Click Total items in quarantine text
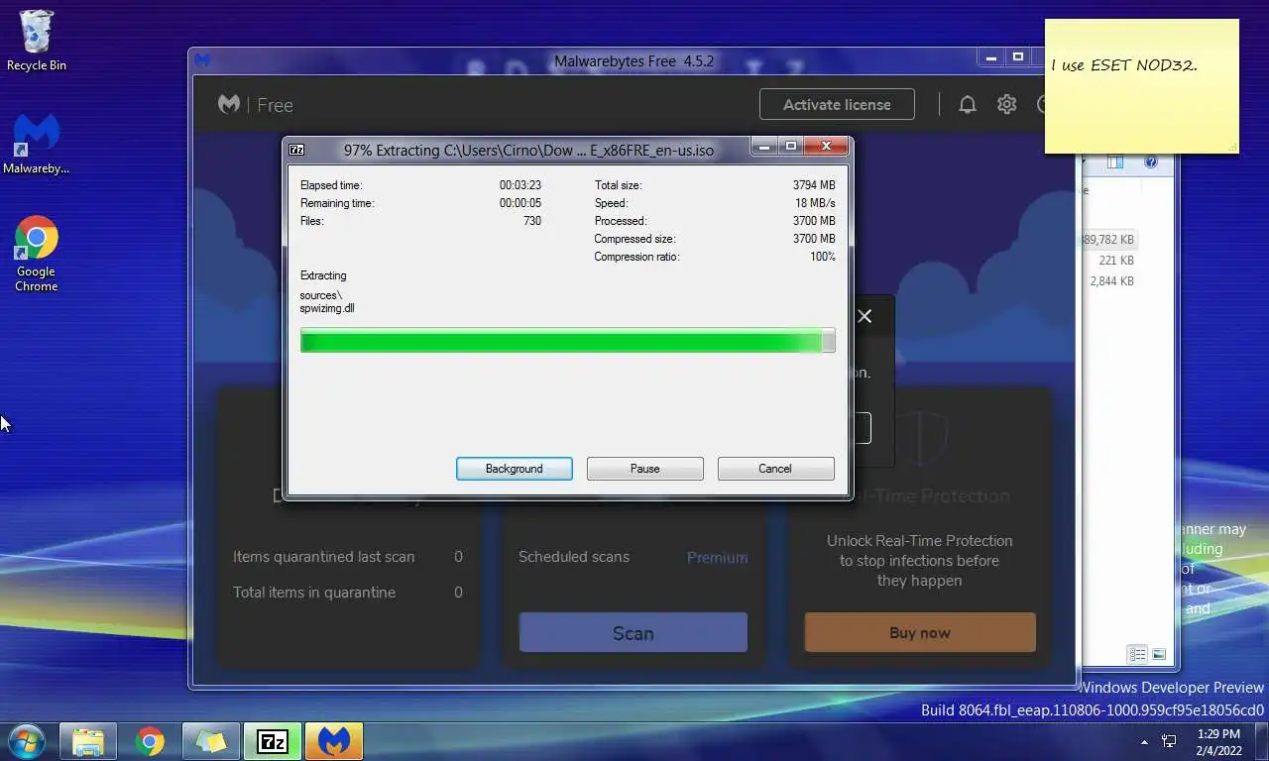 coord(314,593)
